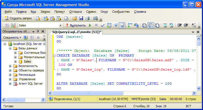Click the Создать запрос button
The image size is (203, 110).
tap(18, 18)
